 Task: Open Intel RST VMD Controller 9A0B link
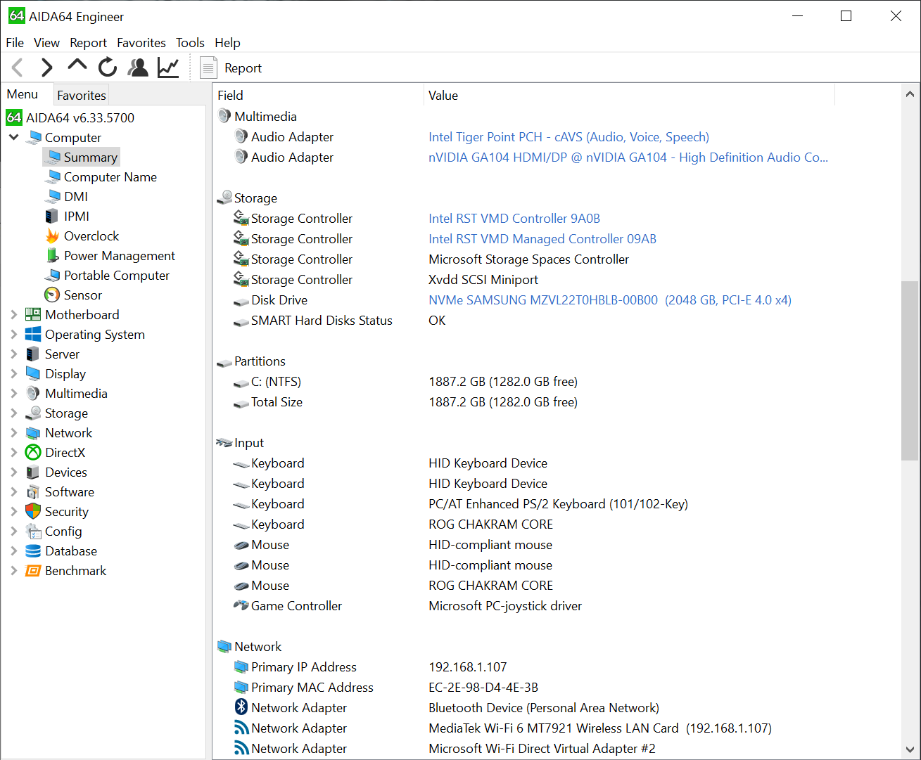coord(514,219)
